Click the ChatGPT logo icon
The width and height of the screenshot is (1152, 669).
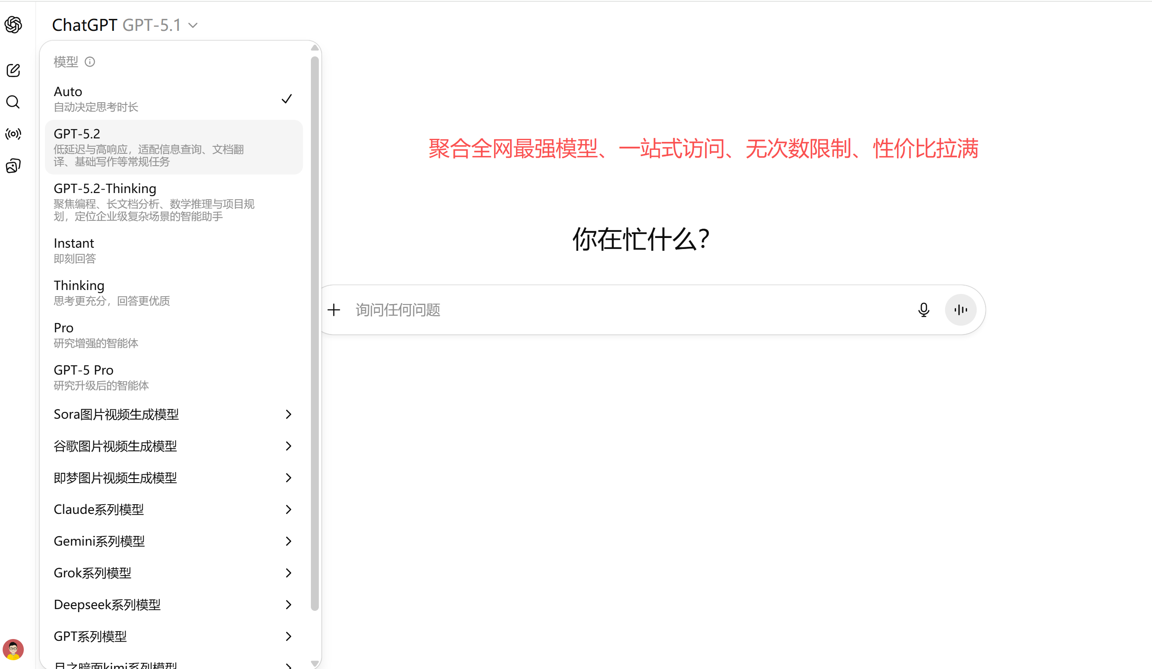[x=13, y=25]
